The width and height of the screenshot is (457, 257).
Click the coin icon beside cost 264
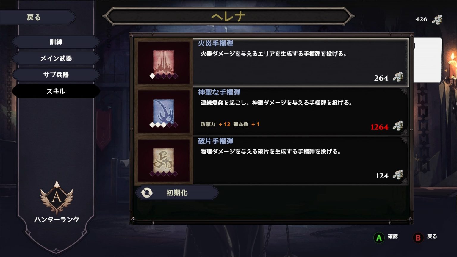[398, 77]
